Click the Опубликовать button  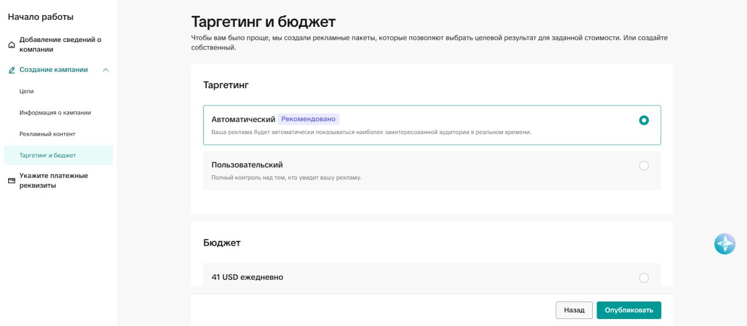(x=629, y=310)
